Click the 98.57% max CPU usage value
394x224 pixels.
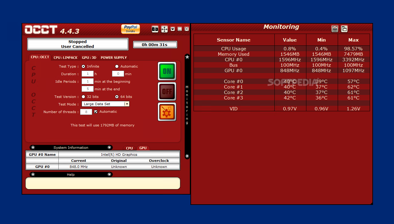click(x=353, y=49)
